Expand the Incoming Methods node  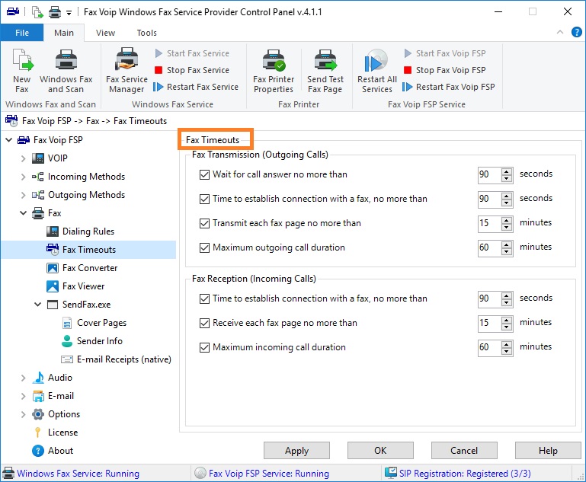tap(23, 177)
